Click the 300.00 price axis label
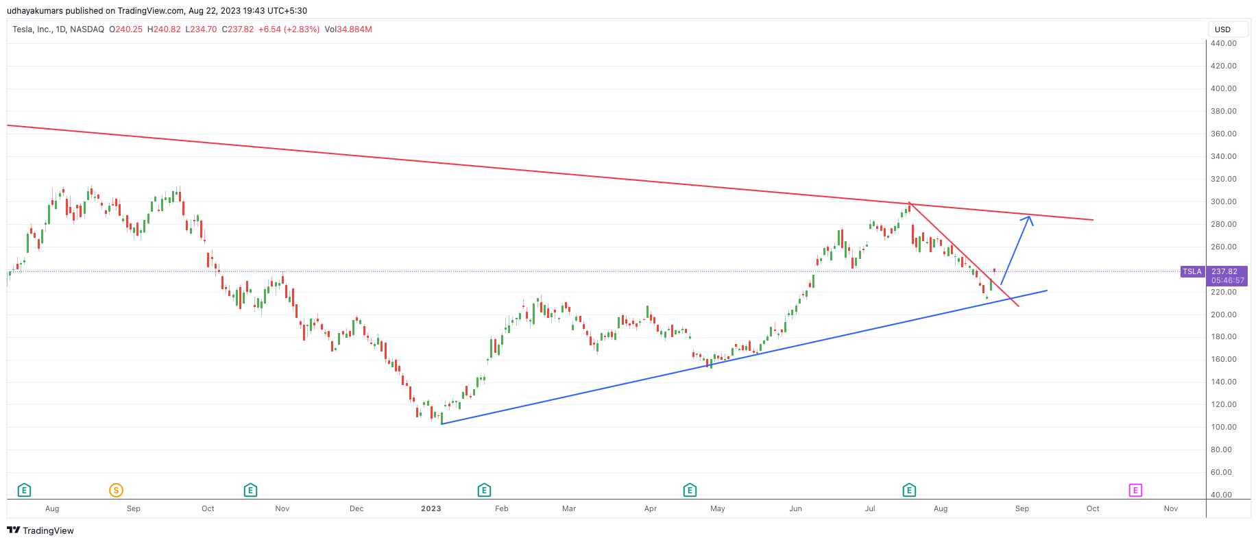The image size is (1258, 542). coord(1224,201)
